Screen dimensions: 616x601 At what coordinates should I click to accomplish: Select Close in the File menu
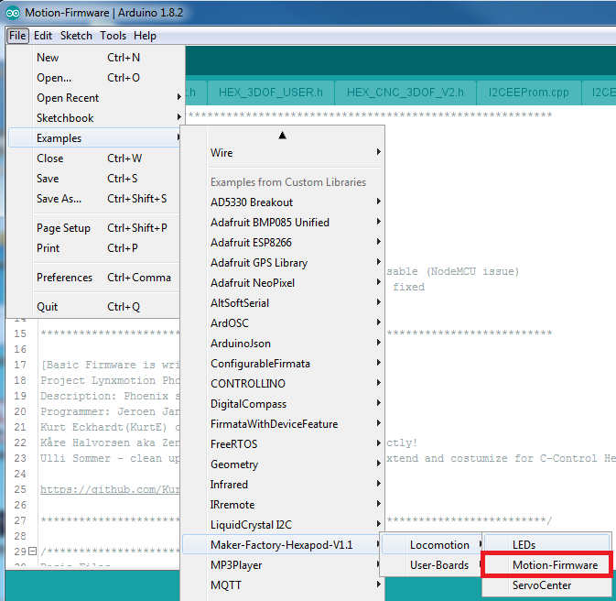94,158
